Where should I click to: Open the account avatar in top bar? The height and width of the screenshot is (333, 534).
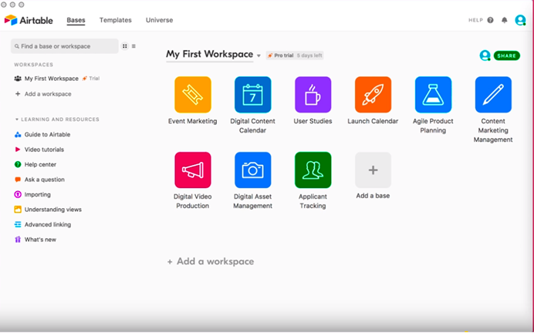(x=520, y=20)
